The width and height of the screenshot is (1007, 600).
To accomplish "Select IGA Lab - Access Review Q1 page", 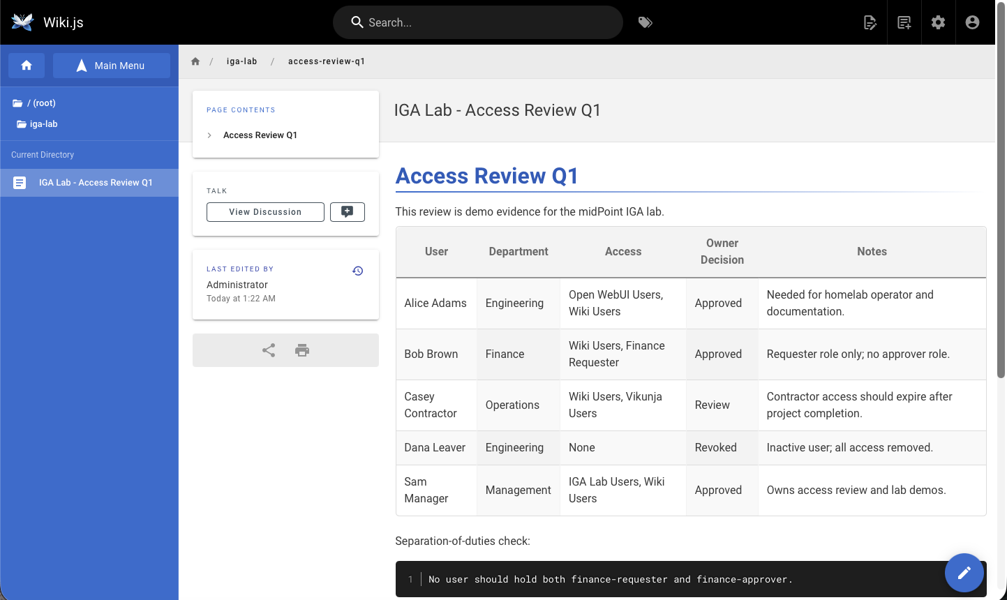I will [x=89, y=183].
